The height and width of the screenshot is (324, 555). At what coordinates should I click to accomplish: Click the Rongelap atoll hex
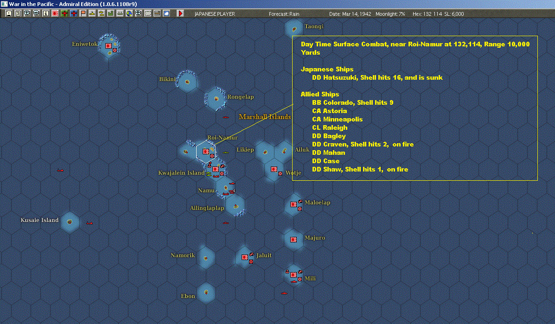(216, 99)
